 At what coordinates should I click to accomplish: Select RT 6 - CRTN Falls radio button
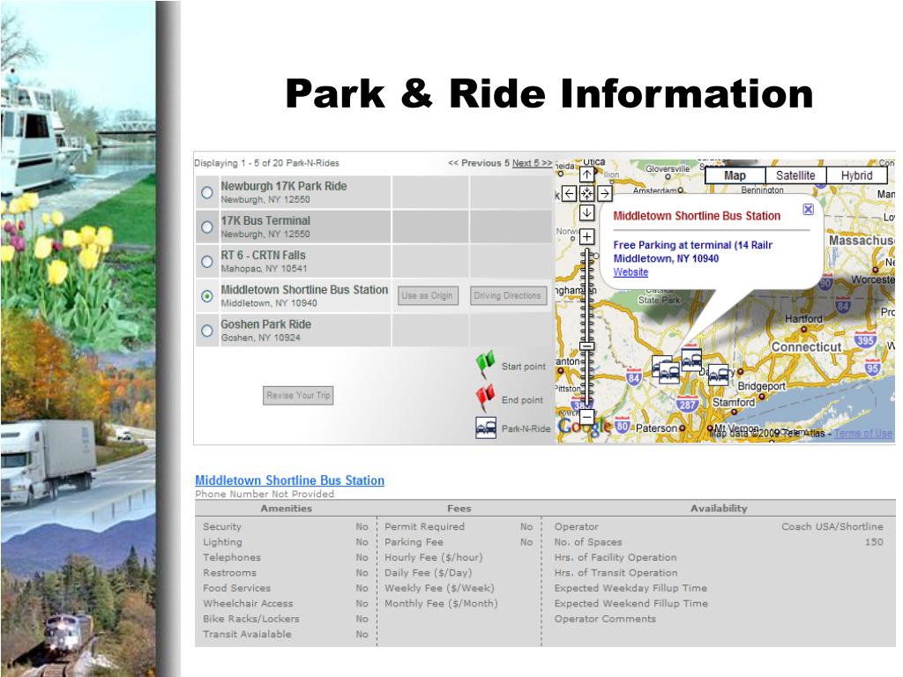click(206, 262)
